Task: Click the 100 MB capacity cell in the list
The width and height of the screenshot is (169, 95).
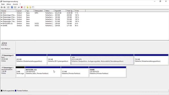Action: pos(57,17)
